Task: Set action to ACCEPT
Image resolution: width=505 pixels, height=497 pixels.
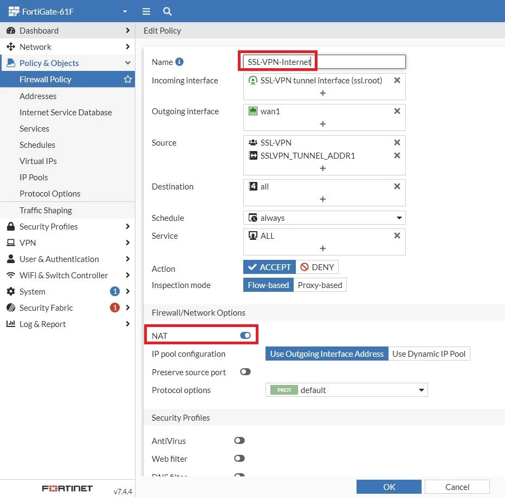Action: (269, 267)
